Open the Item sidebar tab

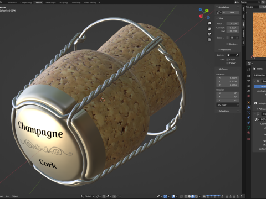pyautogui.click(x=243, y=9)
